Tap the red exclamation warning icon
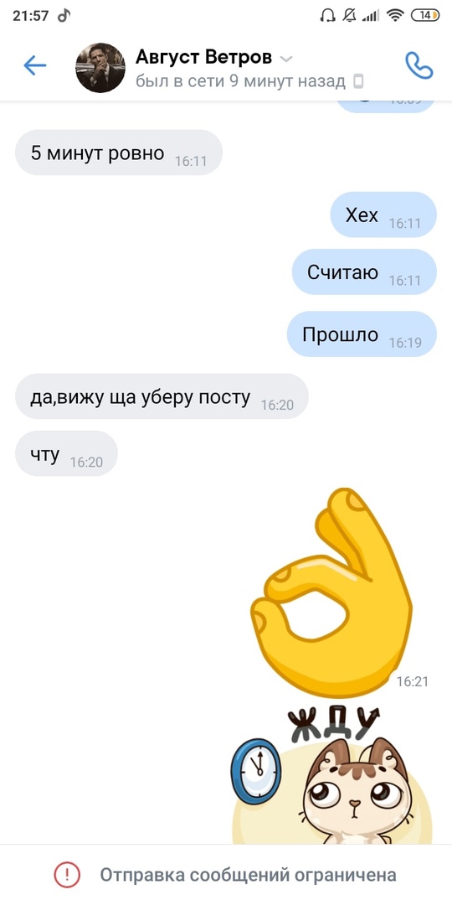The height and width of the screenshot is (905, 452). click(x=67, y=876)
